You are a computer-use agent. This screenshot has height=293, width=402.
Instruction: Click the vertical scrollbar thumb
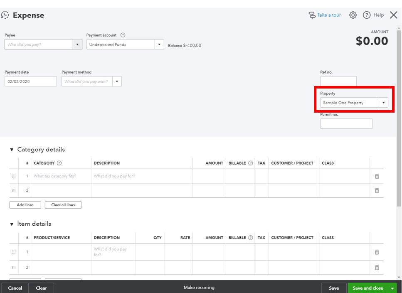pos(399,118)
